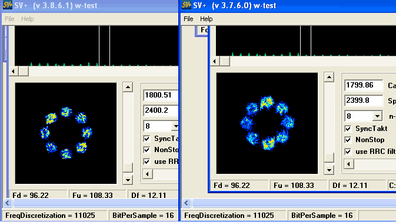396x222 pixels.
Task: Click left arrow under the left spectrum display
Action: (14, 72)
